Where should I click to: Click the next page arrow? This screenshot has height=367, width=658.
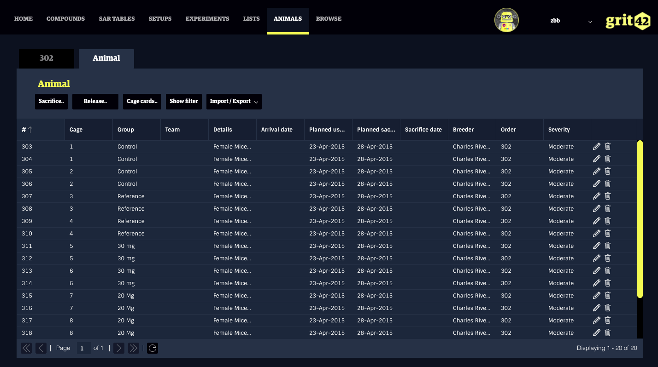point(119,348)
